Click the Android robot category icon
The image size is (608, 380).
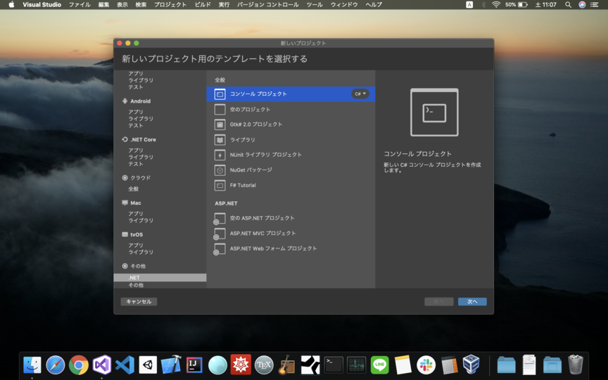[125, 101]
